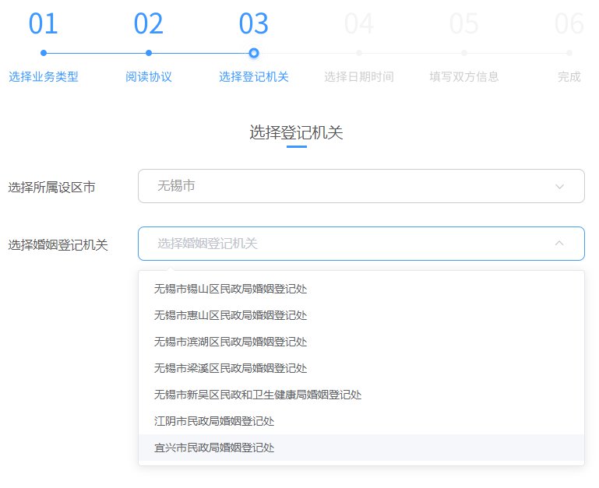
Task: Click the step 03 current progress dot
Action: [254, 53]
